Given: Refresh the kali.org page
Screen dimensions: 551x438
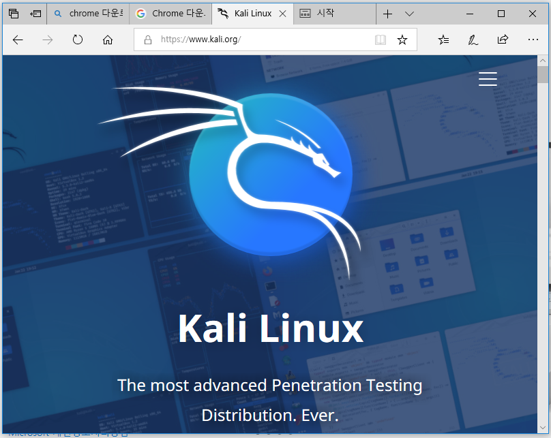Looking at the screenshot, I should tap(77, 40).
